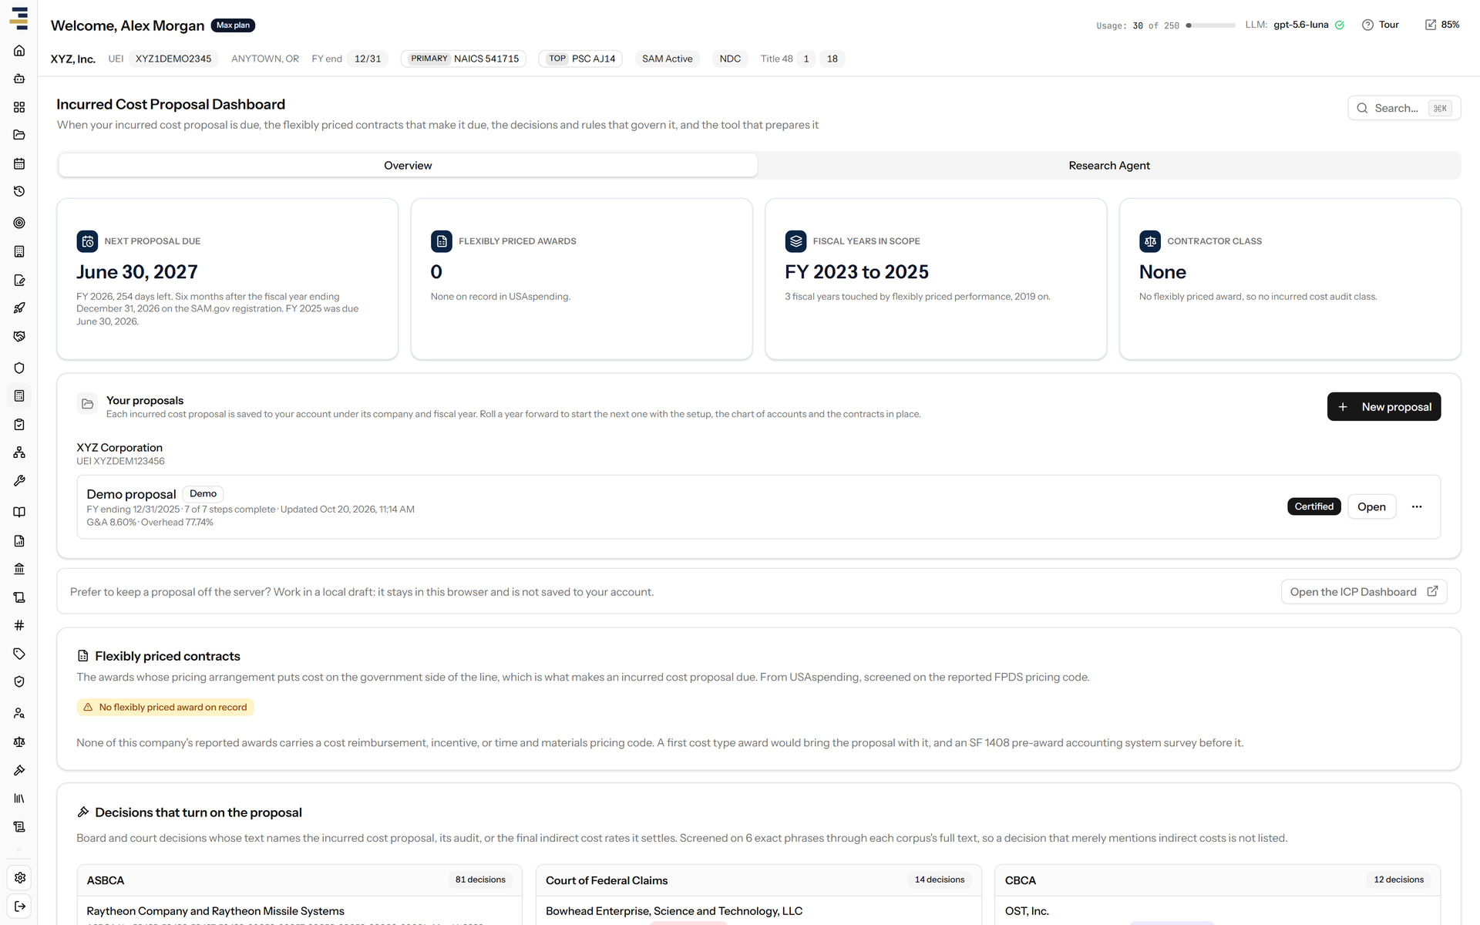Image resolution: width=1480 pixels, height=925 pixels.
Task: Open the handshake icon in the sidebar
Action: pos(19,336)
